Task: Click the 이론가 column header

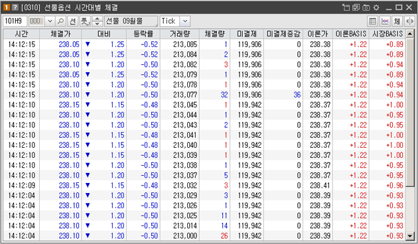Action: tap(318, 34)
